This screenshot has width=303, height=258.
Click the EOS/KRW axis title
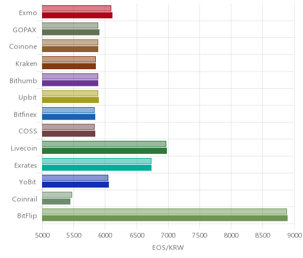click(x=168, y=247)
